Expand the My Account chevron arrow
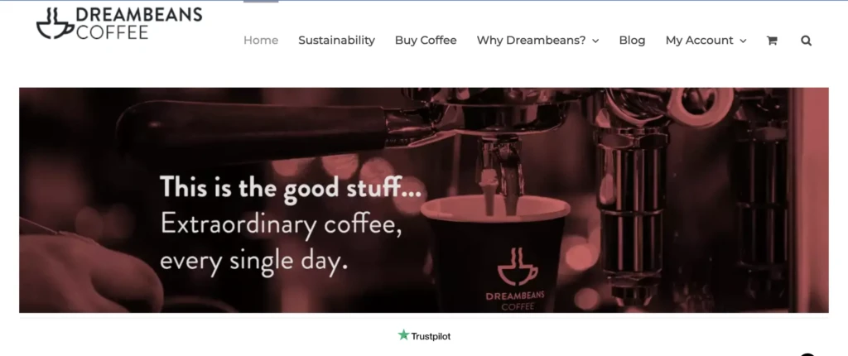 pyautogui.click(x=743, y=41)
